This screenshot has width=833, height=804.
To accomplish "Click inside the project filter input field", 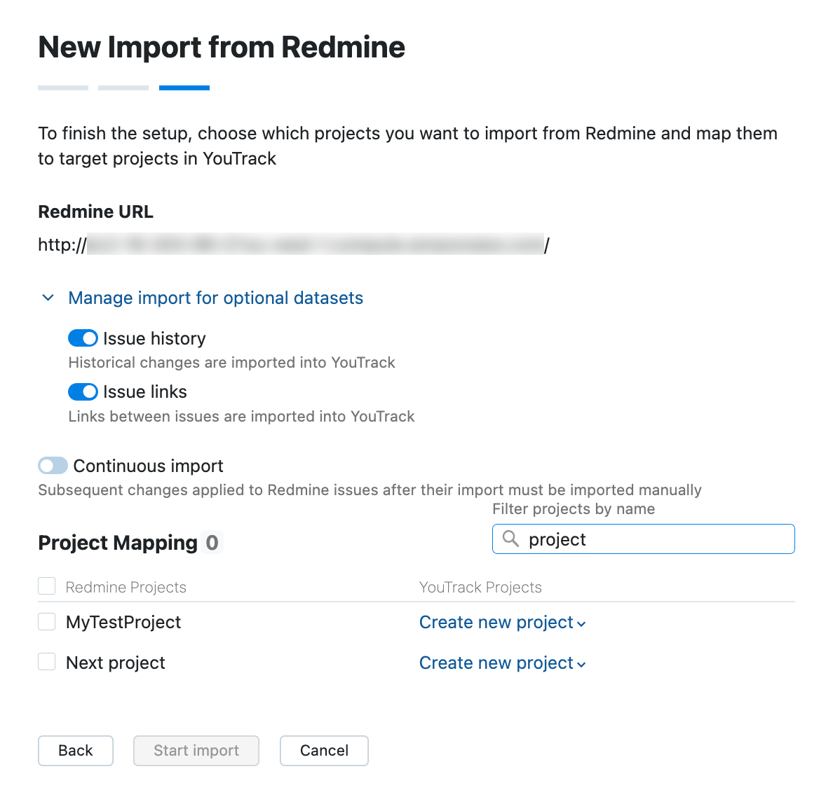I will (631, 539).
